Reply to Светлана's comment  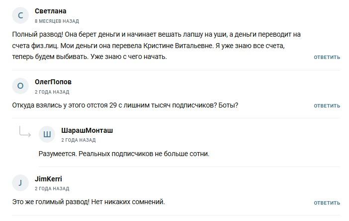pyautogui.click(x=327, y=57)
